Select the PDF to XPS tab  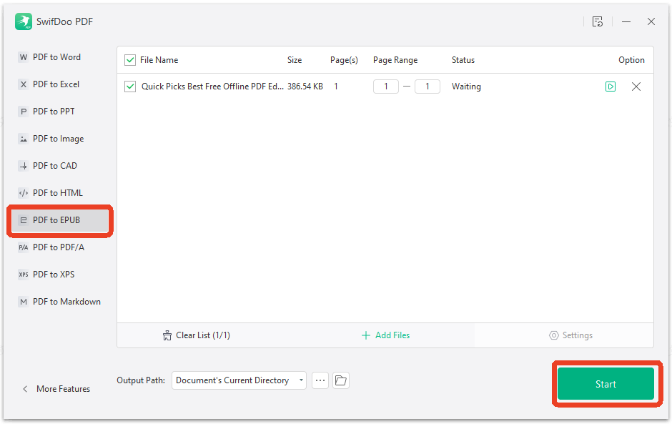click(60, 275)
